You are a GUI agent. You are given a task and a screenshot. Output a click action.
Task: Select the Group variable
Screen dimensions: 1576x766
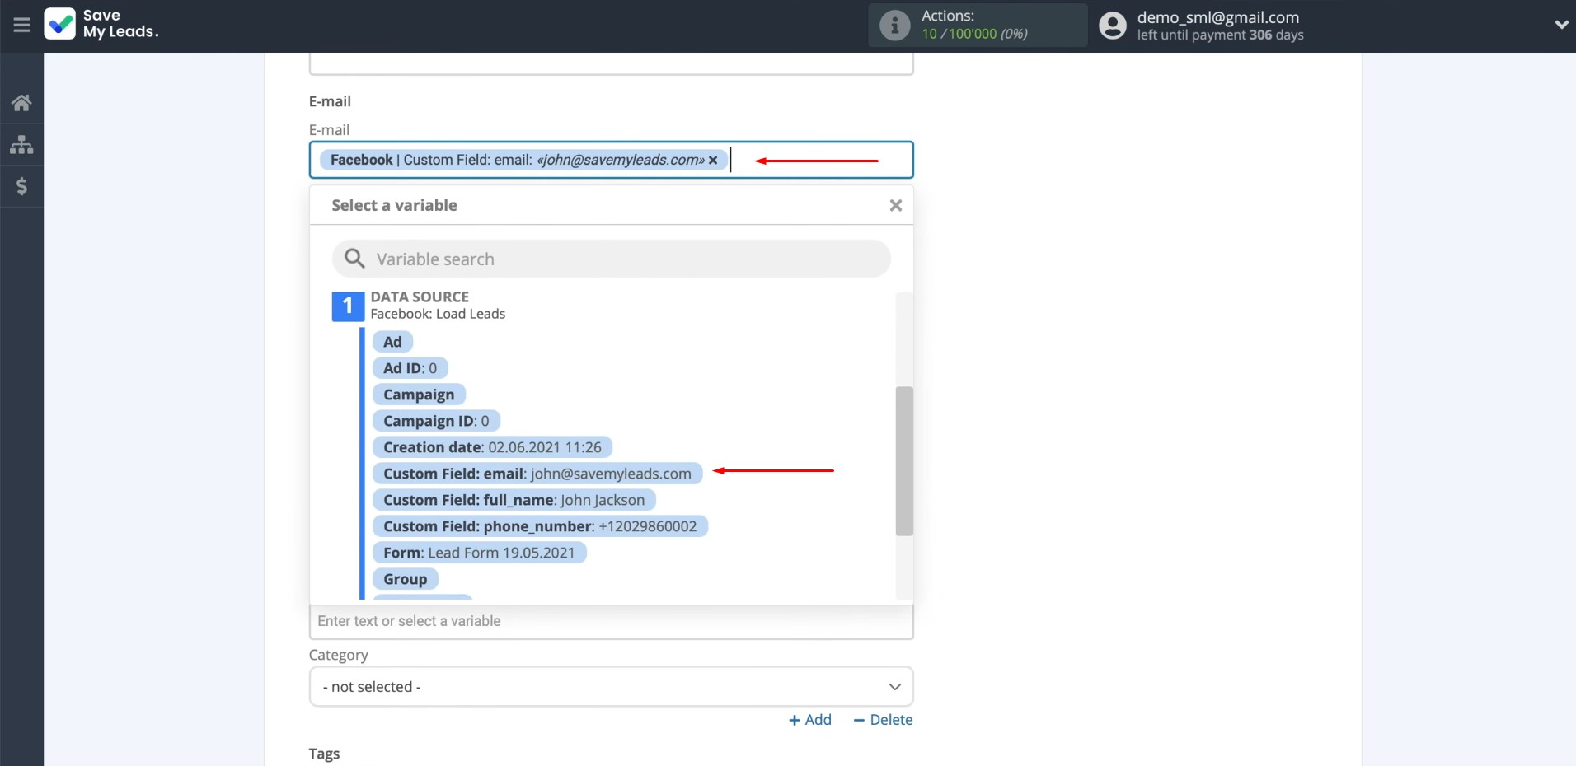(405, 579)
